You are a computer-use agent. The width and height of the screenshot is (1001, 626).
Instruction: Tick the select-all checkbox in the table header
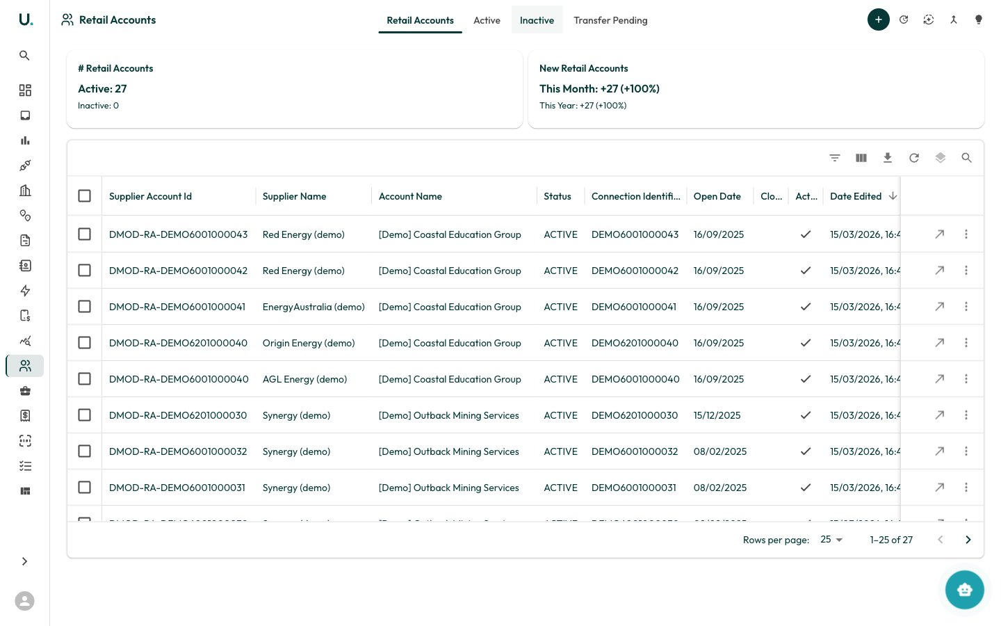coord(85,196)
